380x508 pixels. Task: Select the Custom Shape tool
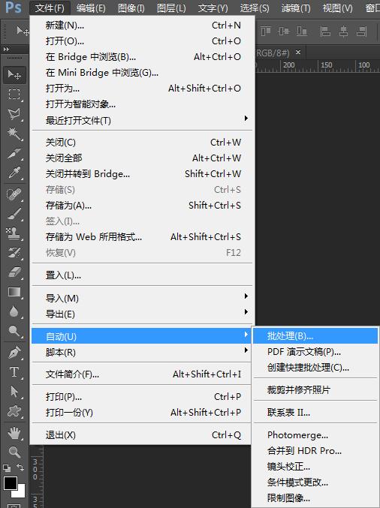pyautogui.click(x=14, y=411)
